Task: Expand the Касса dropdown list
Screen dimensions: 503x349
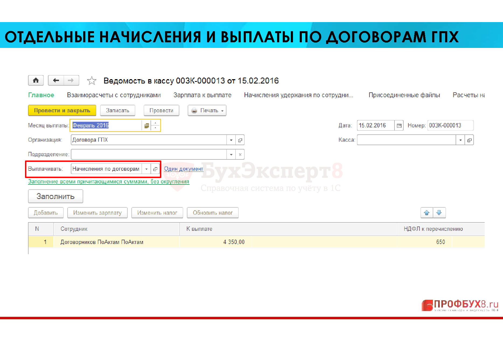Action: coord(460,140)
